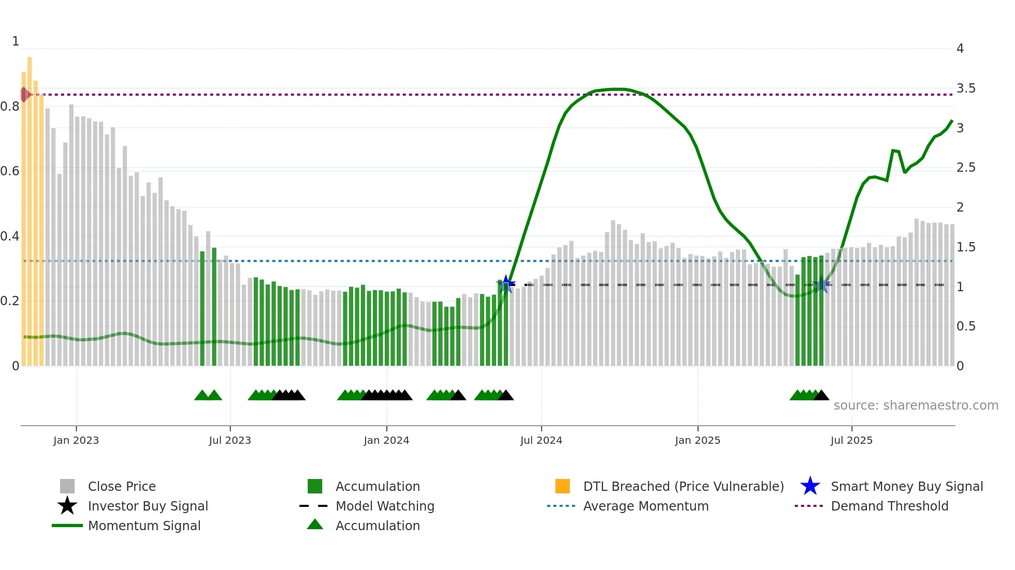Click the black Investor Buy Signal star icon

click(67, 506)
